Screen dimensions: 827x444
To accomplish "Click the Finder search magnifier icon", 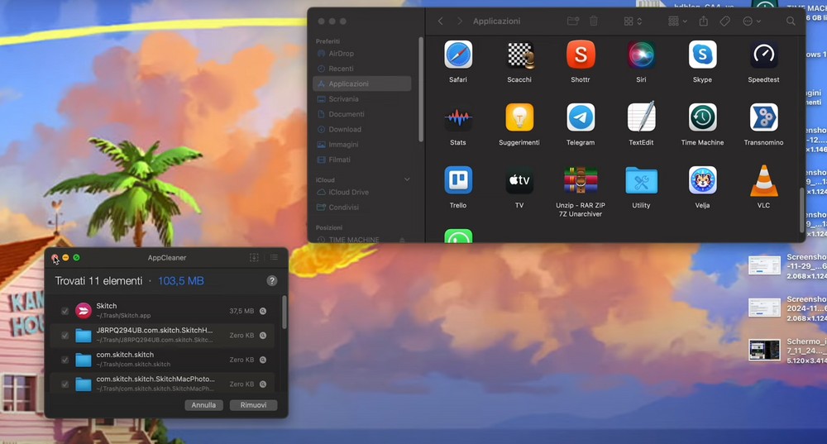I will [791, 21].
